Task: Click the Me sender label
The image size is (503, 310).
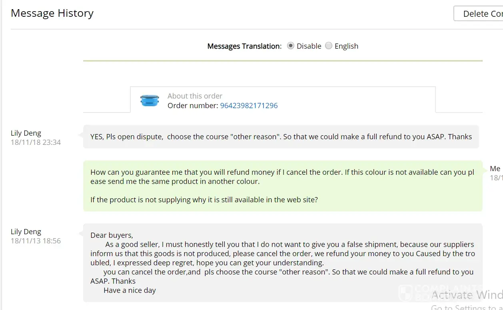Action: tap(495, 169)
